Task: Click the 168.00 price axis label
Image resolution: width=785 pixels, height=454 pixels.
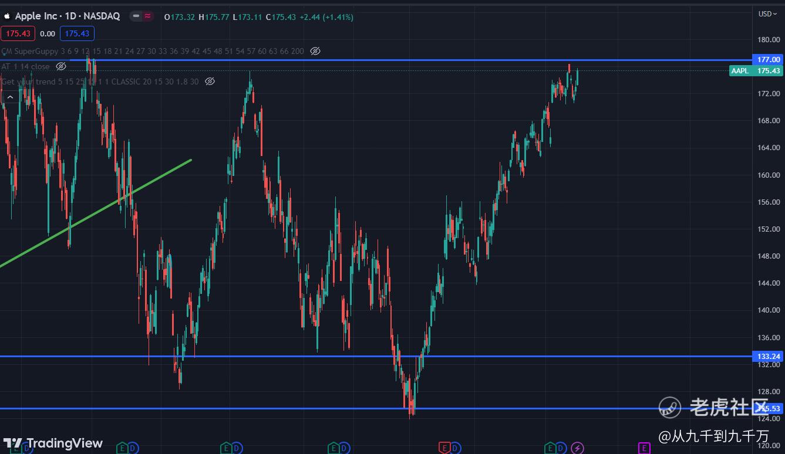Action: coord(769,121)
